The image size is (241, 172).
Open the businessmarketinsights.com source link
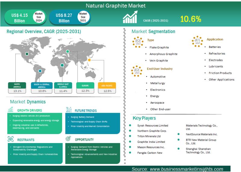[x=177, y=169]
